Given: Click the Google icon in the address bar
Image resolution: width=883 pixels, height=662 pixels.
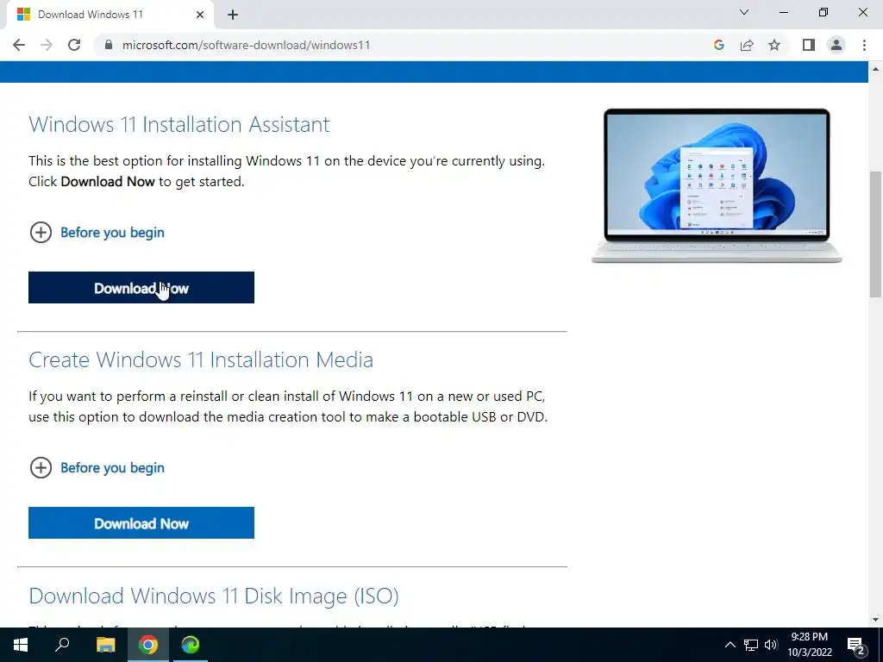Looking at the screenshot, I should (718, 45).
